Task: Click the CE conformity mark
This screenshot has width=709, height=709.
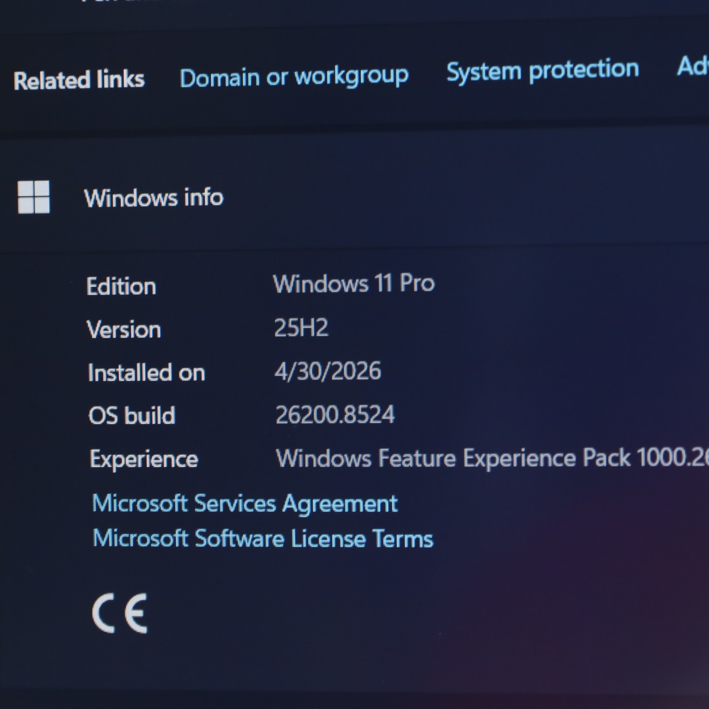Action: 120,613
